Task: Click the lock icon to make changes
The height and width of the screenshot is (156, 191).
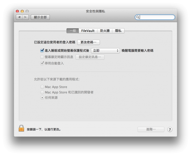Action: 21,128
